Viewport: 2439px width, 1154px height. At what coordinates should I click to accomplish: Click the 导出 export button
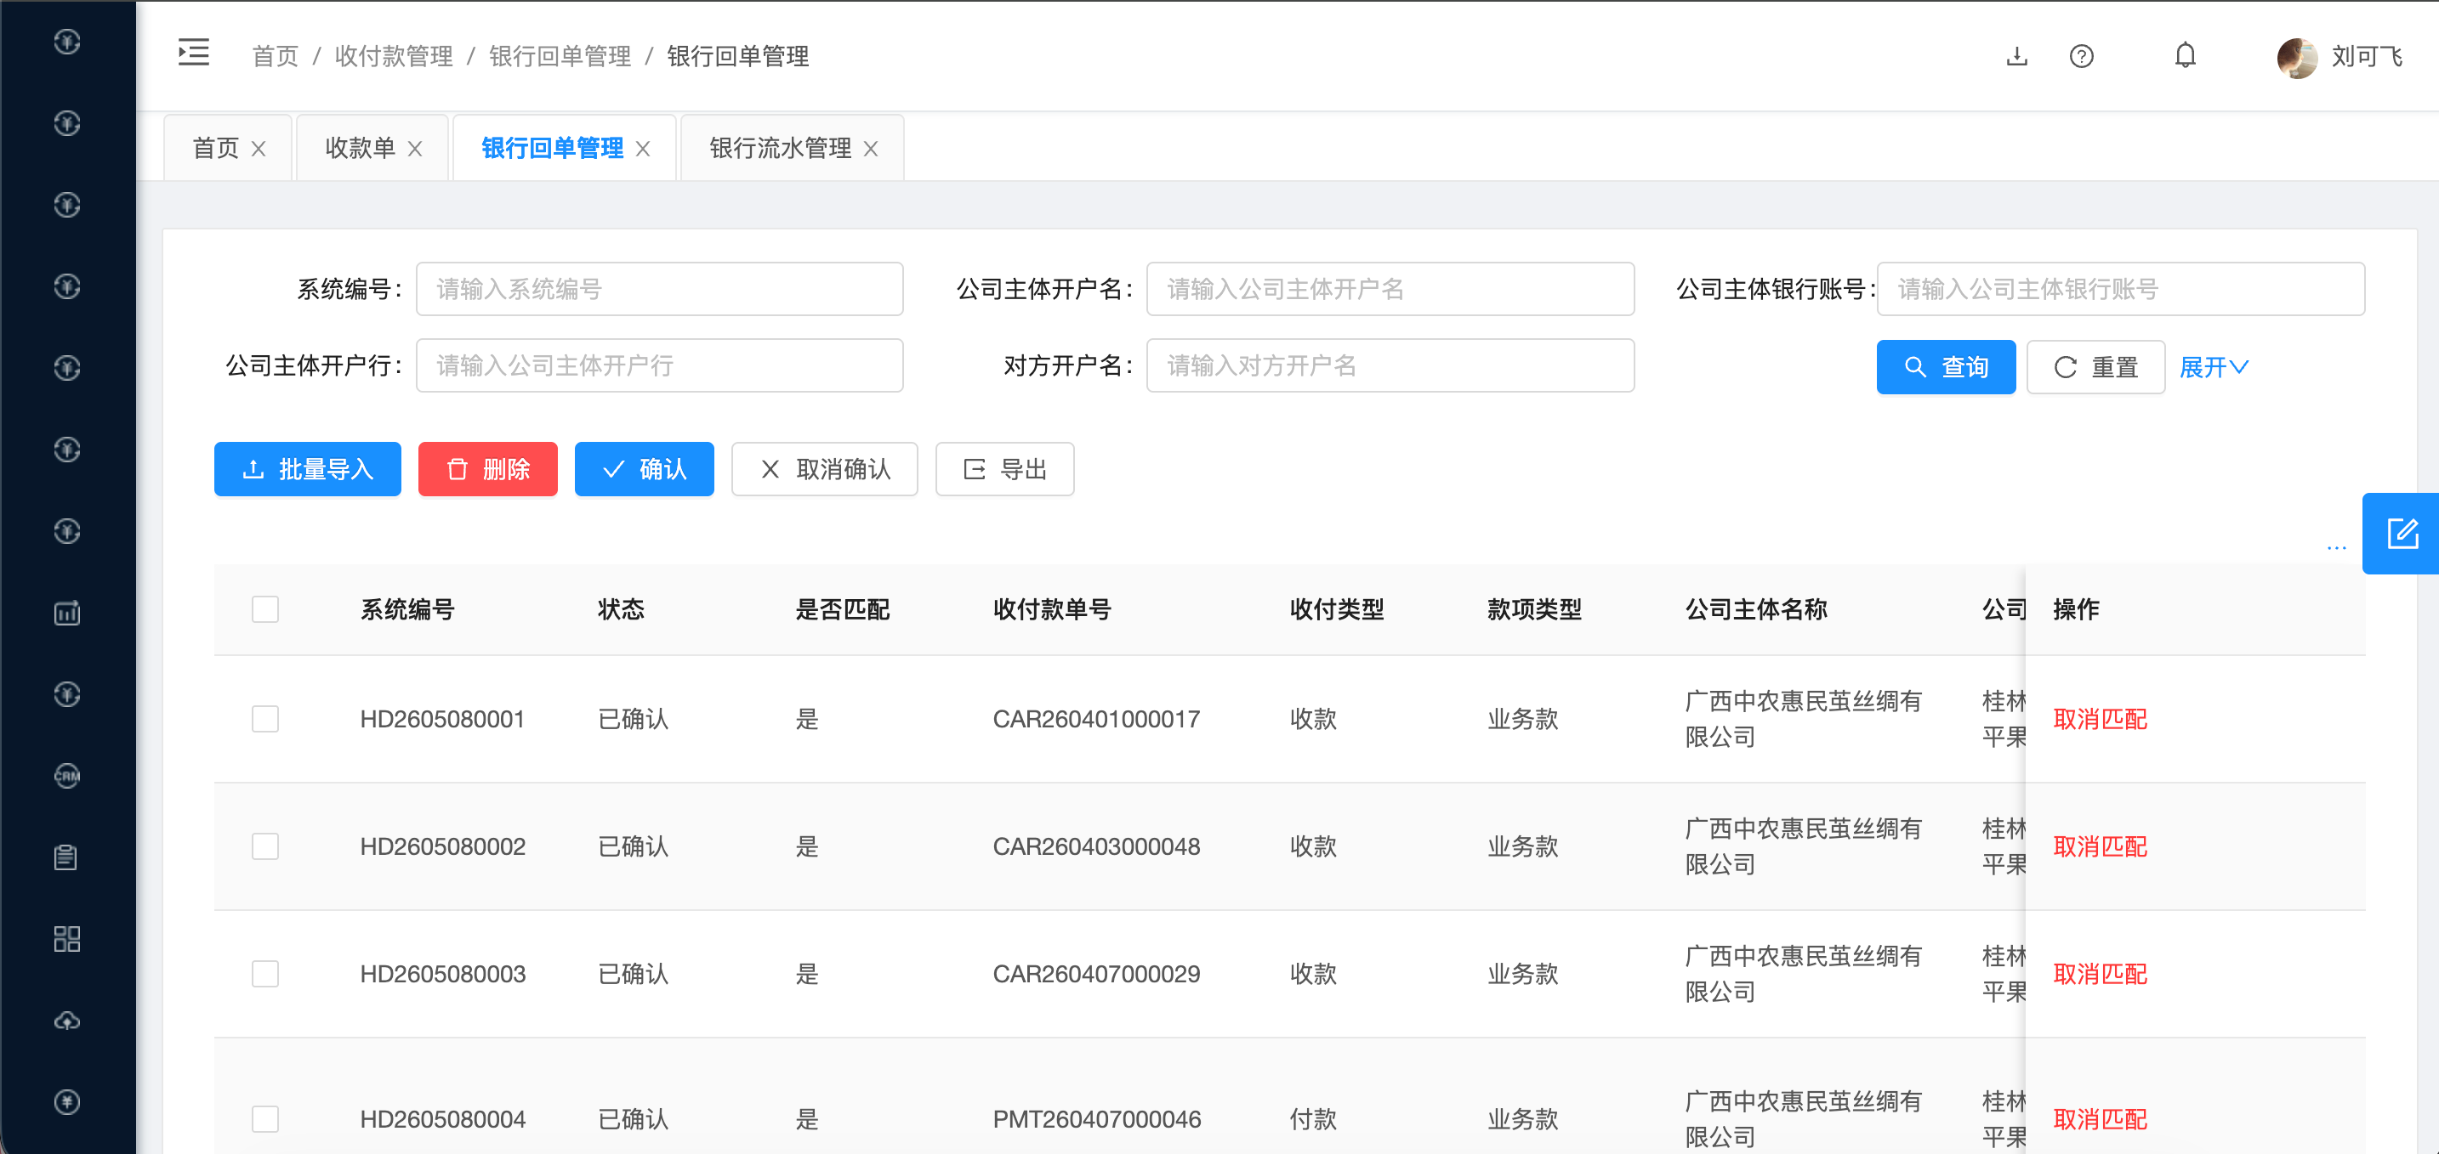coord(1004,469)
